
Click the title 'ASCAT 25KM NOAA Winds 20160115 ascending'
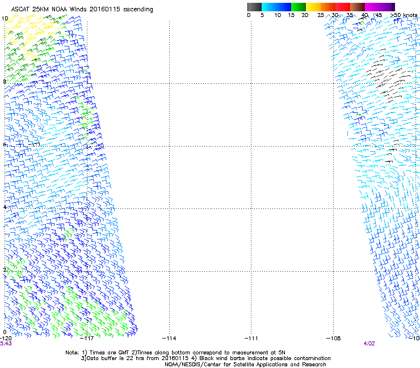(82, 10)
